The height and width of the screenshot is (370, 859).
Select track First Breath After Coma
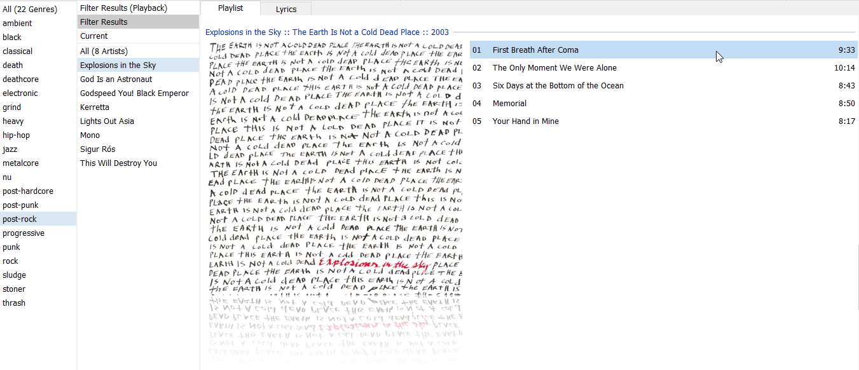click(535, 50)
